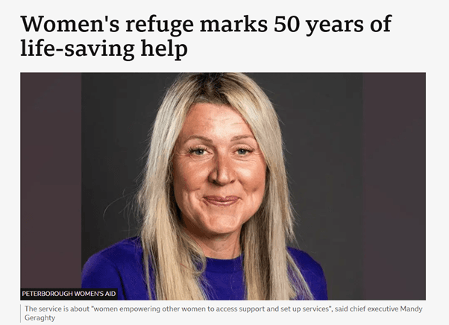Click the dark right strip of the image
This screenshot has height=325, width=449.
[x=394, y=186]
